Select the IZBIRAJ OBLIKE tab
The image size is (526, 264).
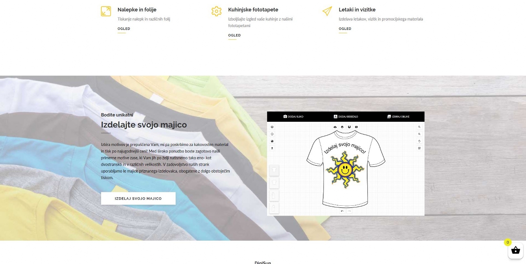tap(398, 117)
